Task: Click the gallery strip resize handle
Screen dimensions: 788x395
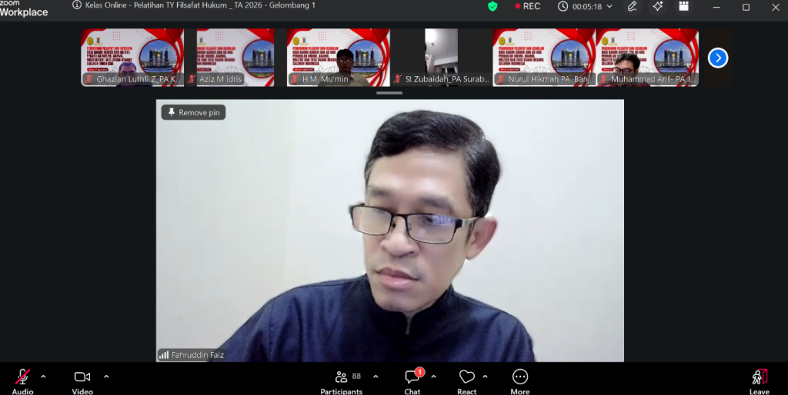Action: click(x=389, y=93)
